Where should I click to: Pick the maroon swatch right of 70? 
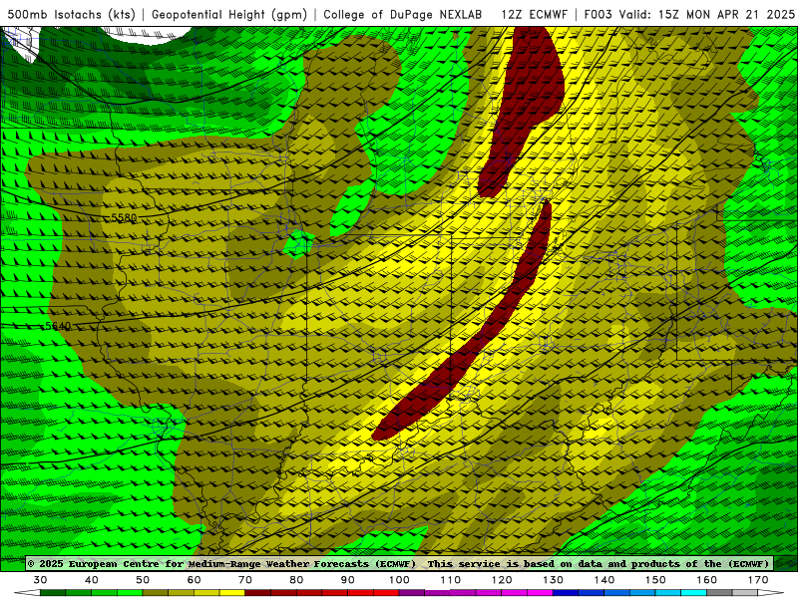point(258,593)
